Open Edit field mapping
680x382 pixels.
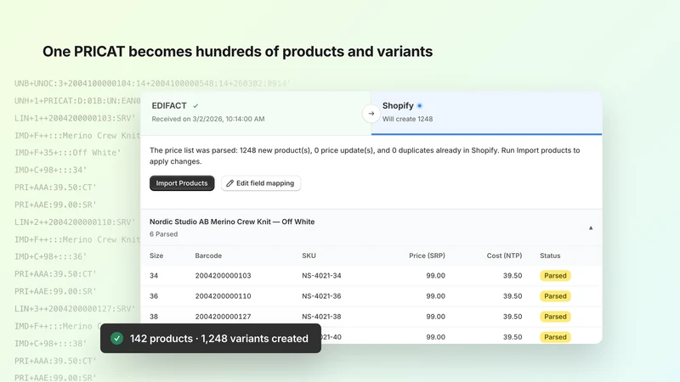[x=261, y=183]
